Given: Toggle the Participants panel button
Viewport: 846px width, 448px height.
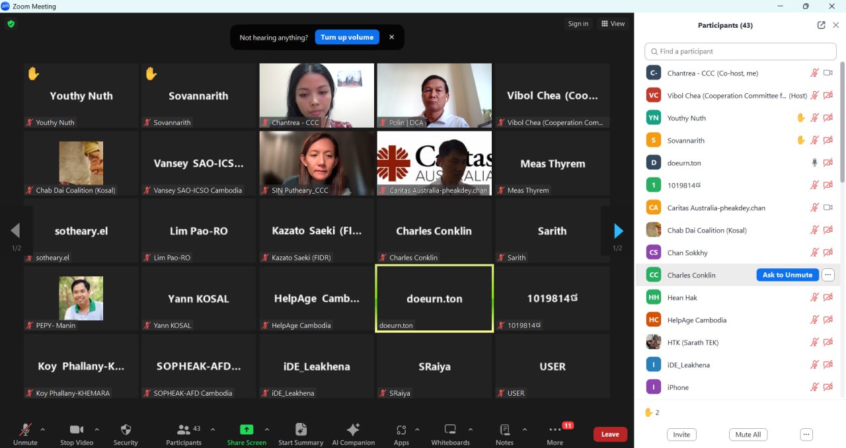Looking at the screenshot, I should tap(184, 430).
